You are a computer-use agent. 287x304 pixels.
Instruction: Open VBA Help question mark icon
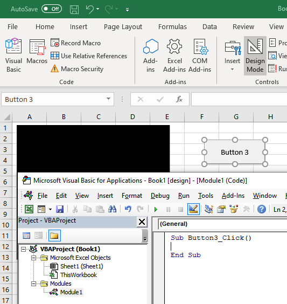click(262, 209)
